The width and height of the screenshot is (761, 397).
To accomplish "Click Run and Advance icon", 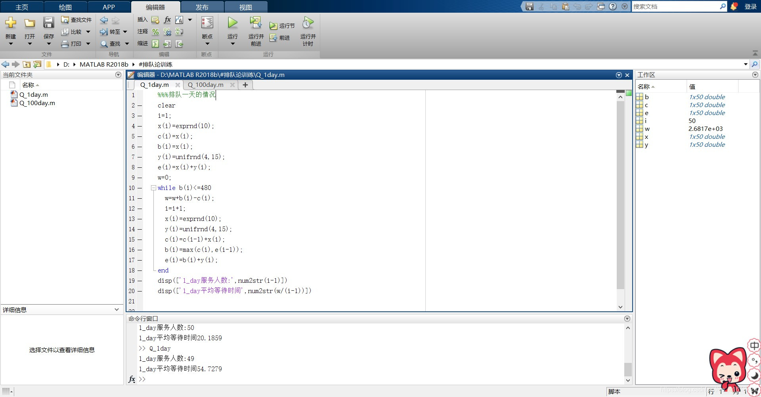I will pos(256,23).
